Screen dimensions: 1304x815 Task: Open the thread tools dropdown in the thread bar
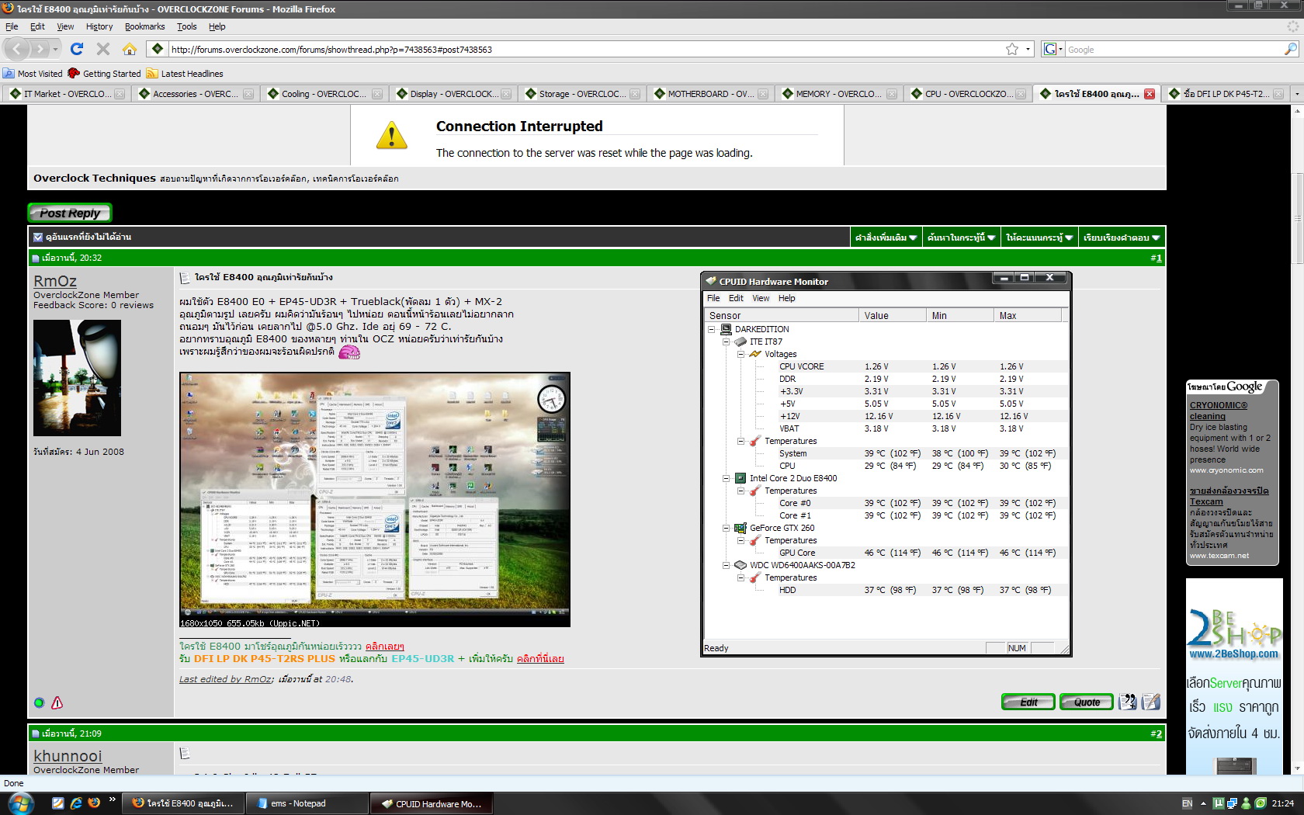pos(886,238)
